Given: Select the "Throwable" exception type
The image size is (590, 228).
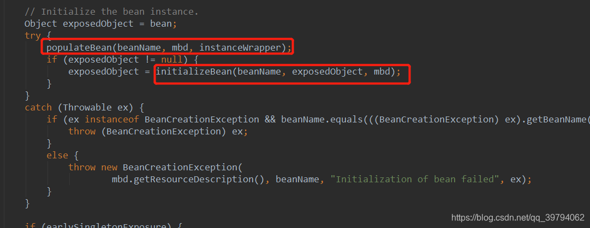Looking at the screenshot, I should (x=87, y=108).
